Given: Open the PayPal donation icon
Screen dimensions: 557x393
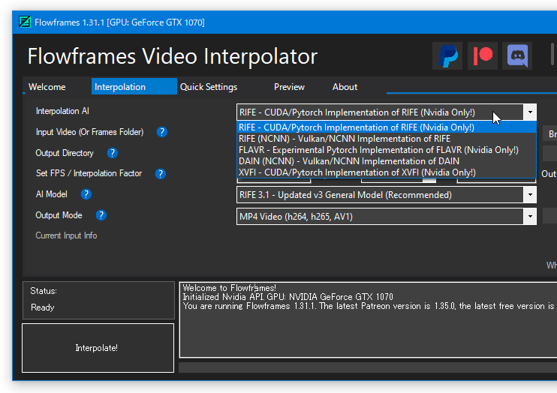Looking at the screenshot, I should 447,56.
